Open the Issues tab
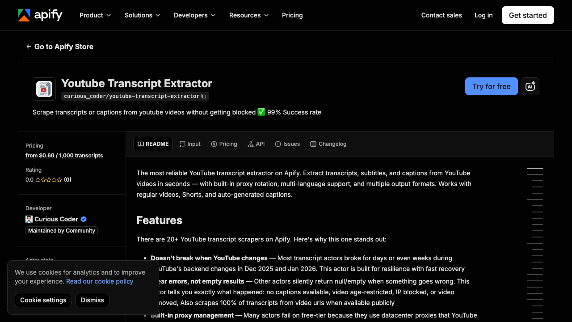Viewport: 572px width, 322px height. click(x=287, y=144)
